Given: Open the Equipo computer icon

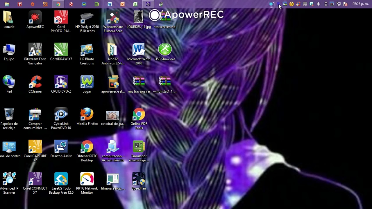Looking at the screenshot, I should [x=9, y=52].
